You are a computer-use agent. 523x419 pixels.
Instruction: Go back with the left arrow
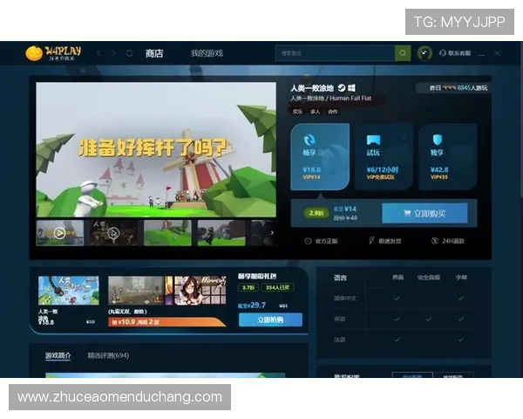98,53
